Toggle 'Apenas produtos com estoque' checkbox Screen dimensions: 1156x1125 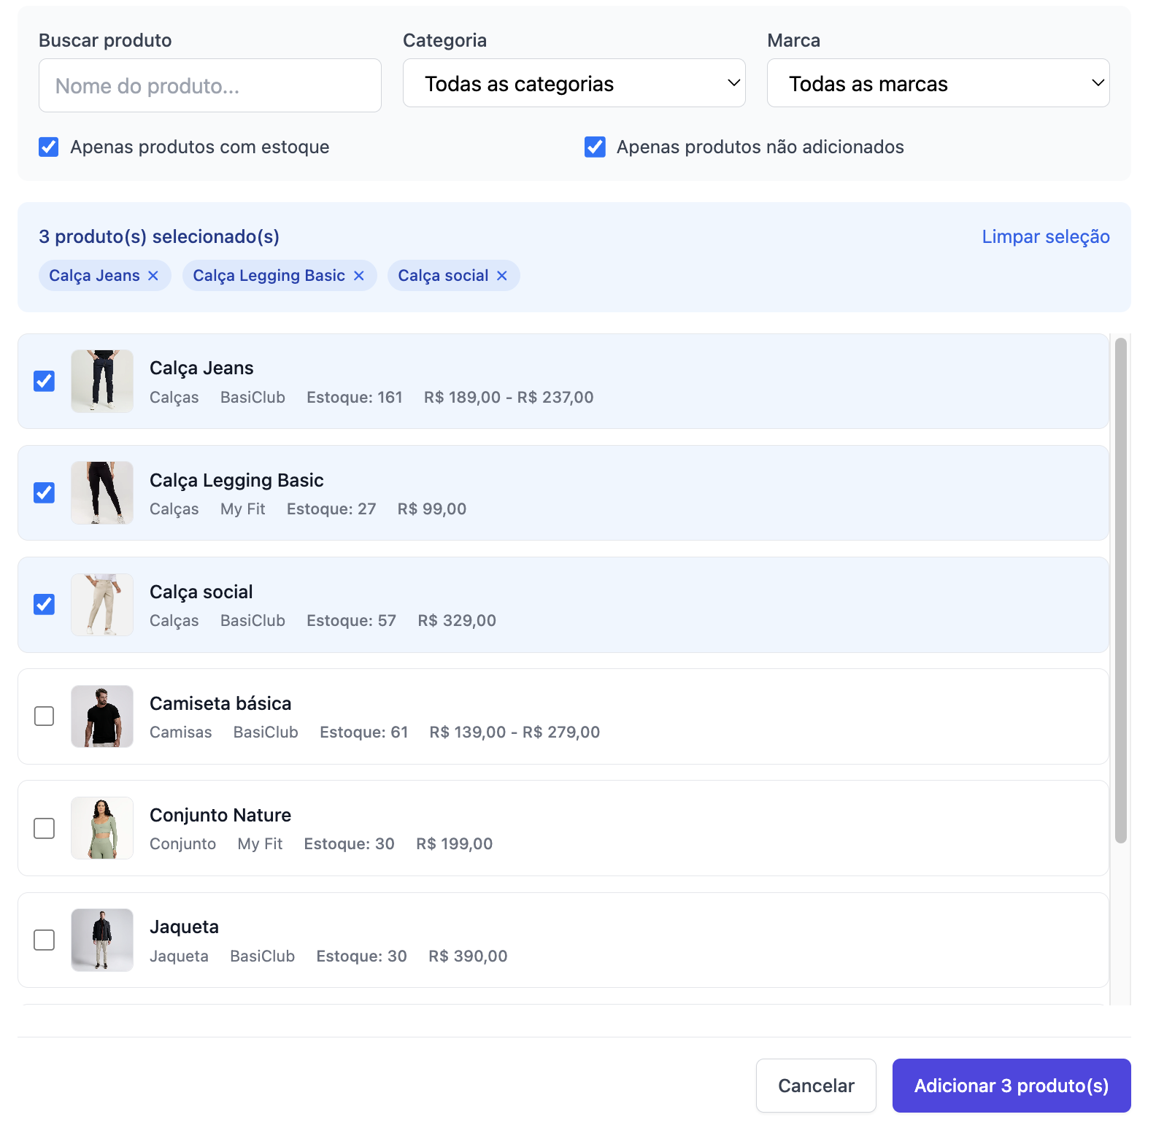click(49, 147)
